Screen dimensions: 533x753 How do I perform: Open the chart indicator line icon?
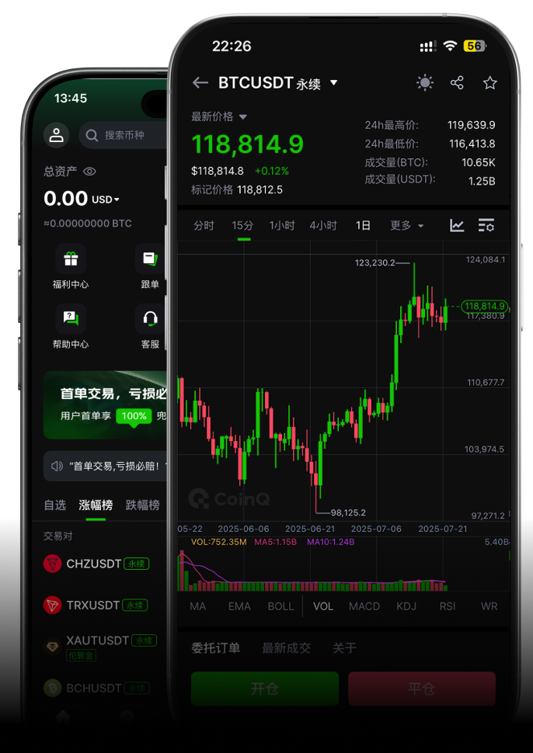click(457, 226)
